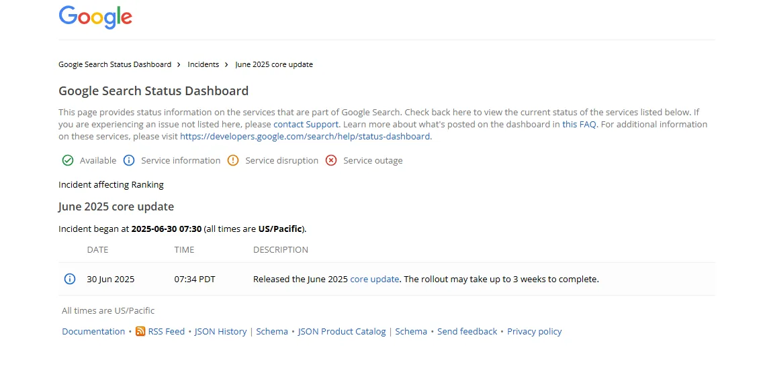Open the Incidents breadcrumb
The width and height of the screenshot is (765, 370).
tap(204, 64)
